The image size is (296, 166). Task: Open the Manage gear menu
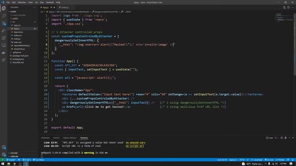pos(4,154)
